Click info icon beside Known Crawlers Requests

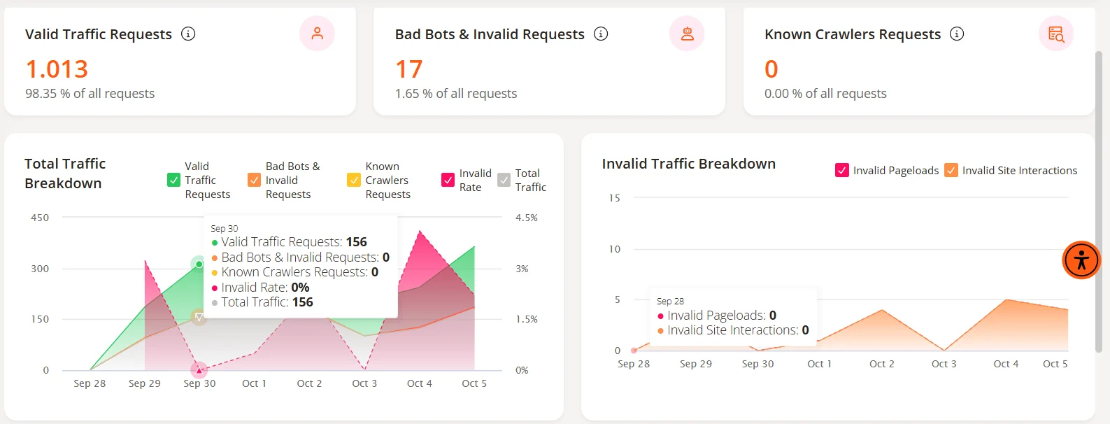coord(957,34)
